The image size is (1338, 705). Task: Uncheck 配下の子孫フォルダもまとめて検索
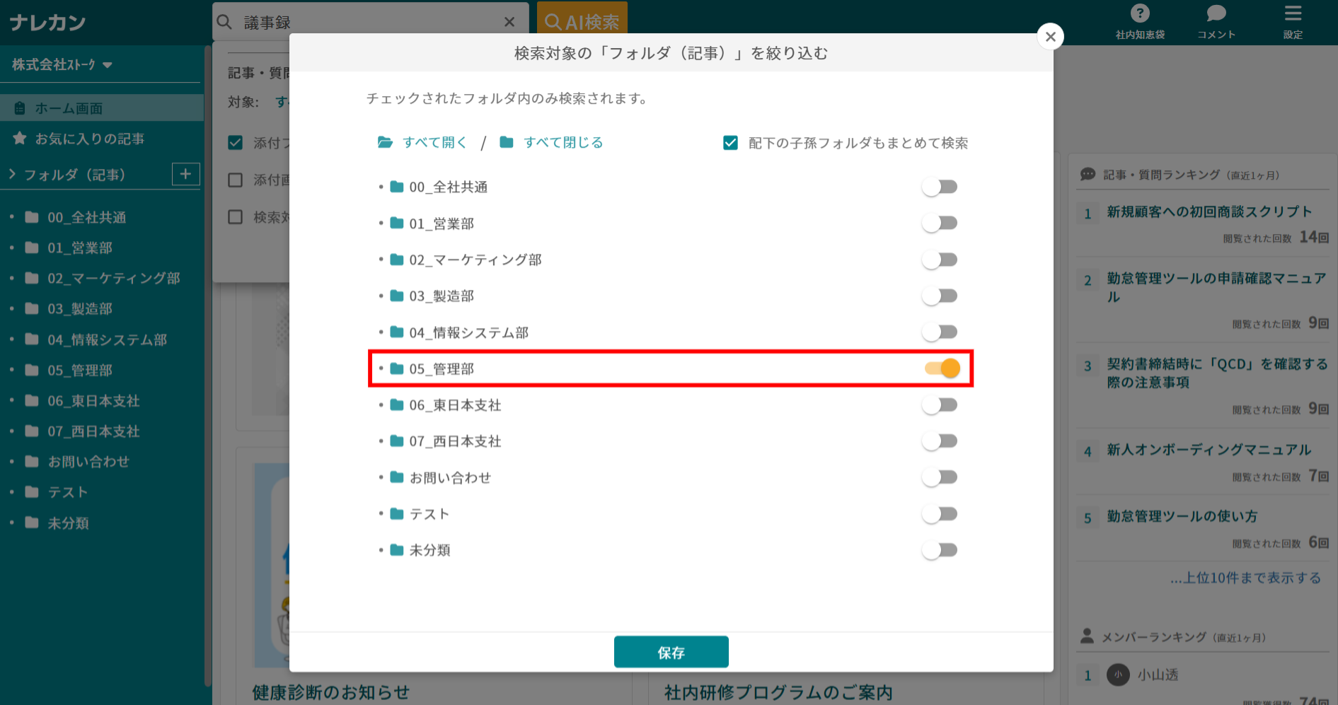730,142
